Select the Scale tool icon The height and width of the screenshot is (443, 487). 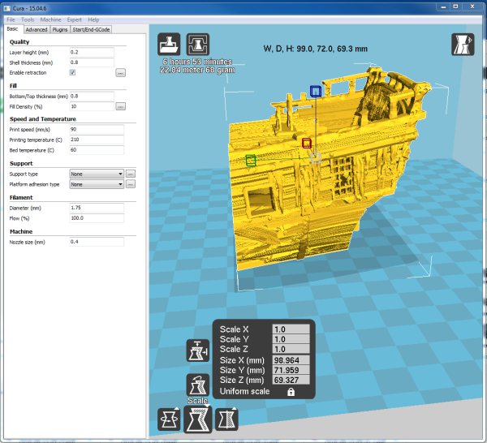point(198,419)
